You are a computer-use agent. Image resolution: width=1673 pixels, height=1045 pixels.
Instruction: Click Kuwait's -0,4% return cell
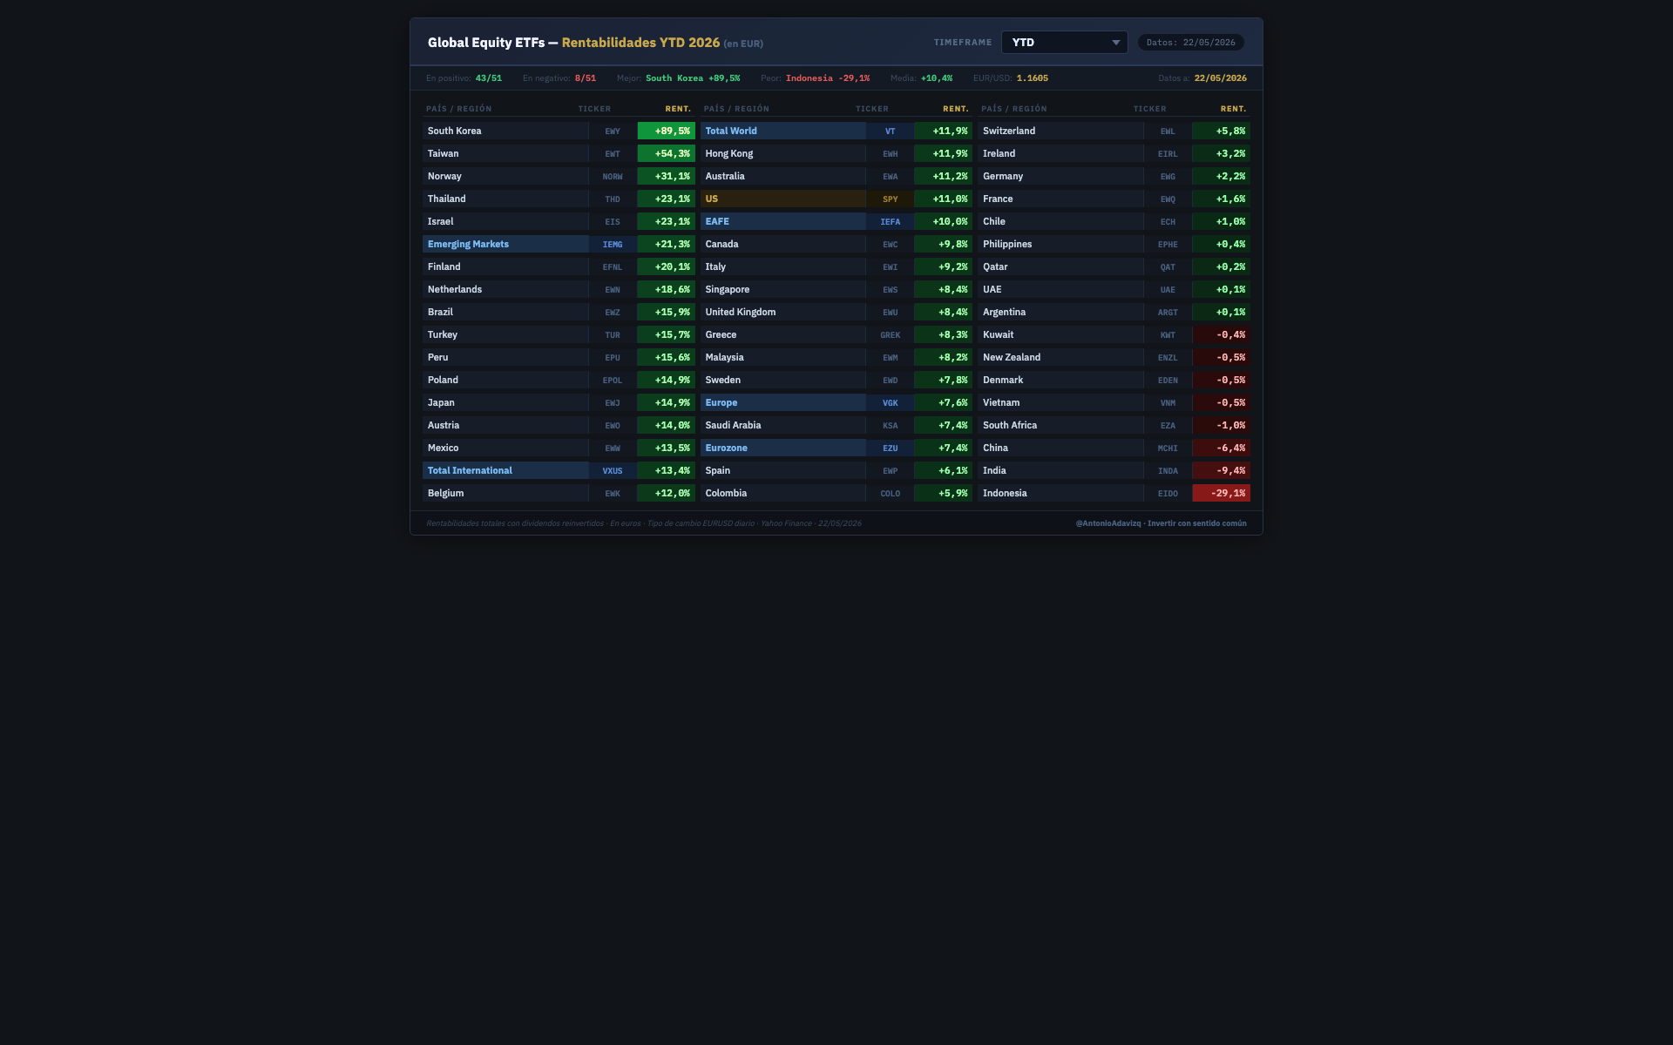pos(1221,334)
